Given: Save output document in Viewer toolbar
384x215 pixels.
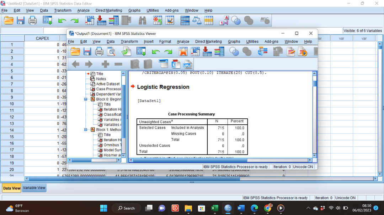Looking at the screenshot, I should tap(87, 51).
